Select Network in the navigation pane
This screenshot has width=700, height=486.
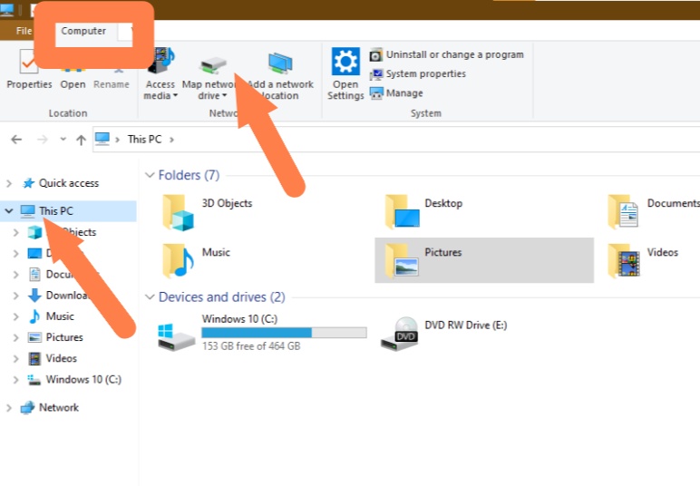pyautogui.click(x=58, y=407)
